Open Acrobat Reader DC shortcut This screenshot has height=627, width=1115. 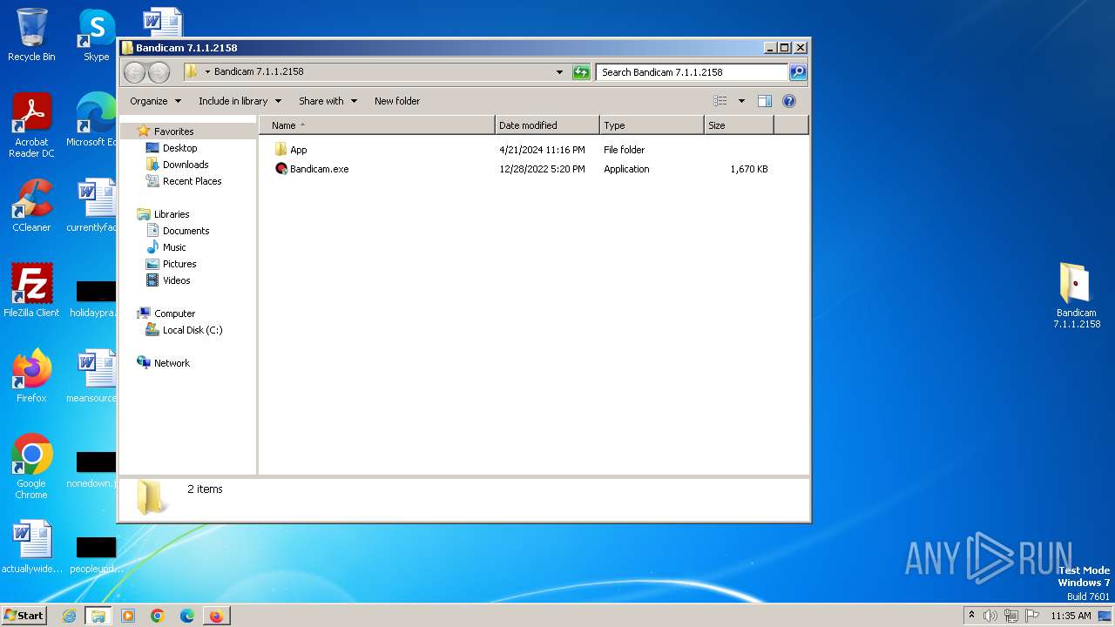click(x=31, y=126)
